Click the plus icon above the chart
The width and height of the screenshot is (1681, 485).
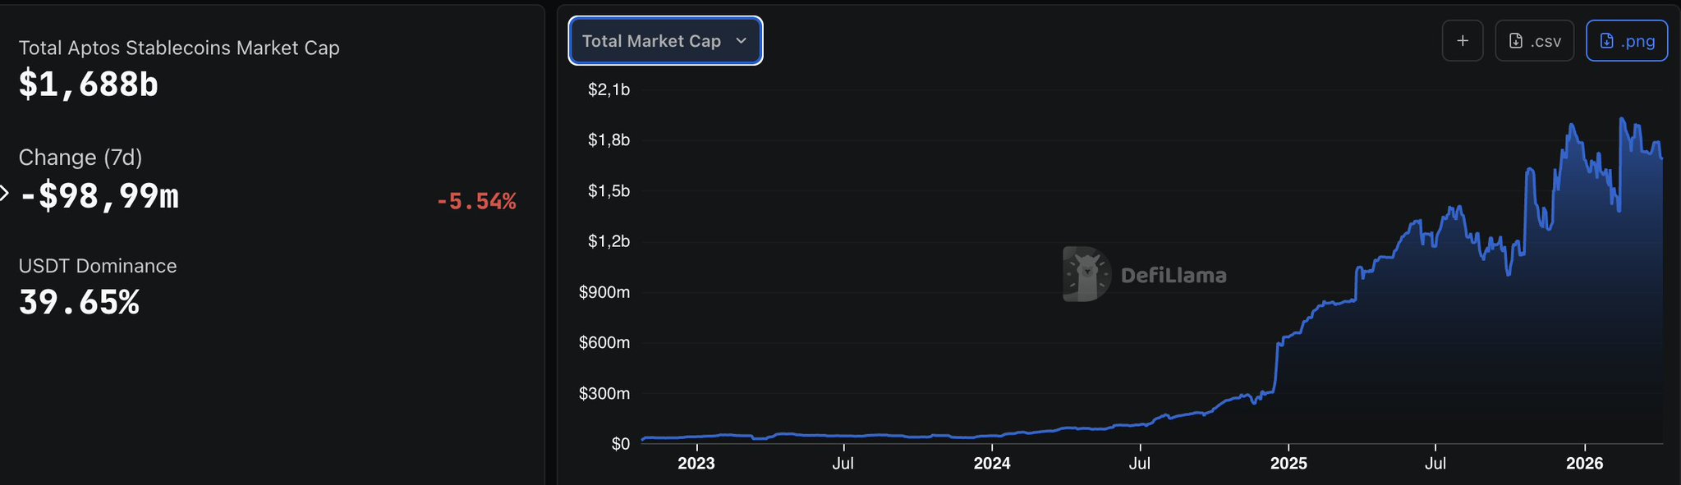1463,41
